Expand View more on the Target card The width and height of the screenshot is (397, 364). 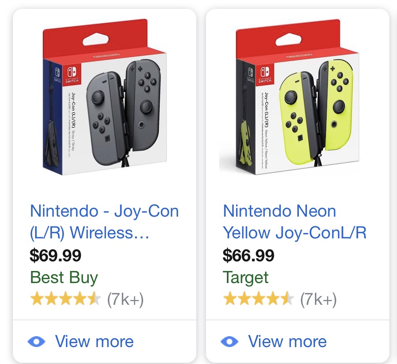tap(287, 342)
